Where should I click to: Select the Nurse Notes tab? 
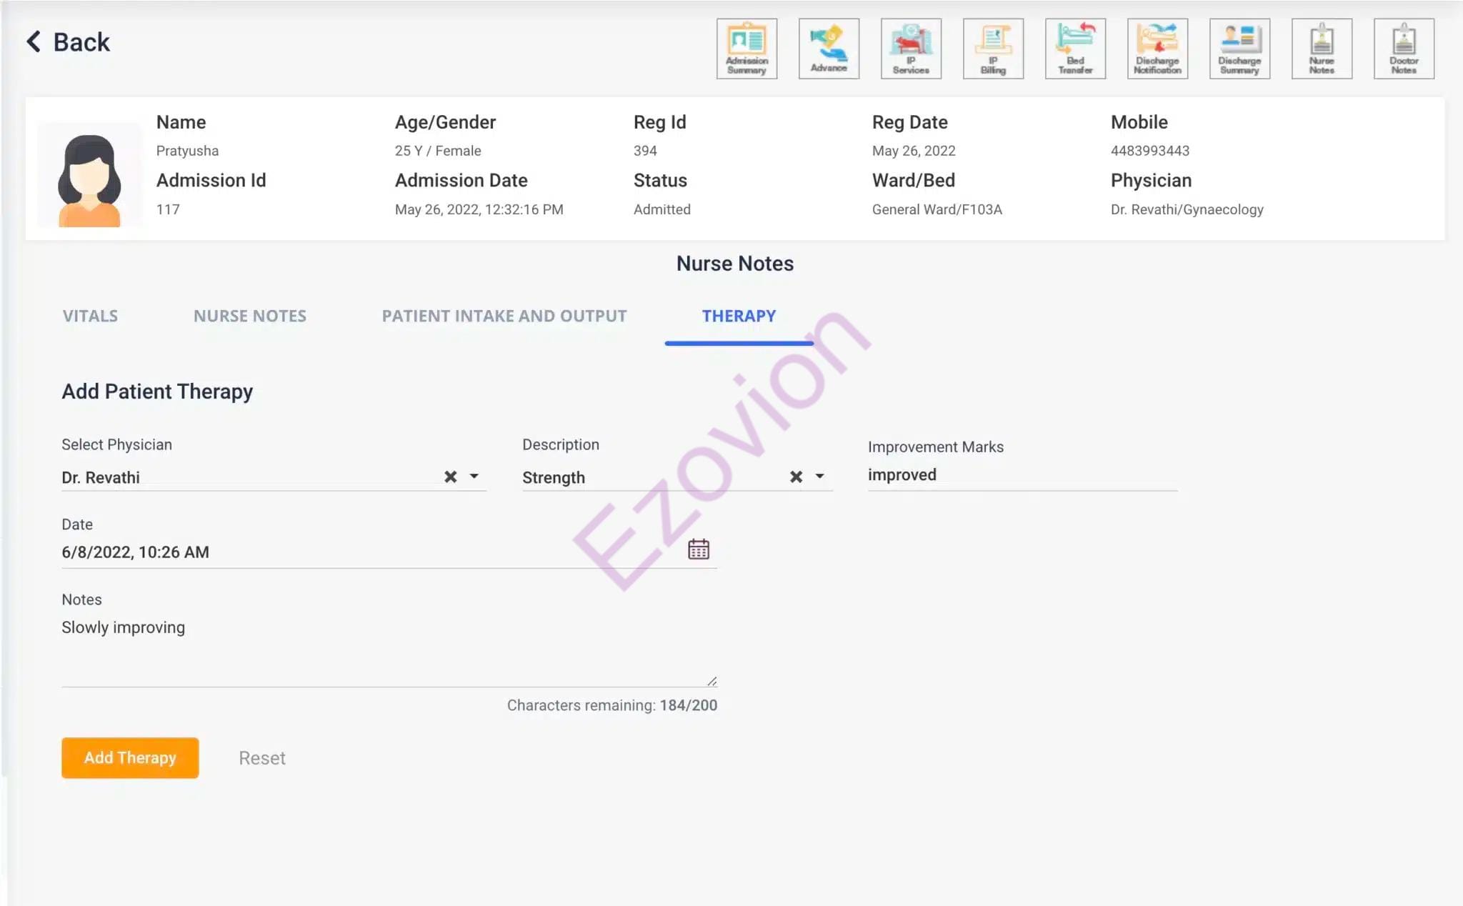pos(250,316)
